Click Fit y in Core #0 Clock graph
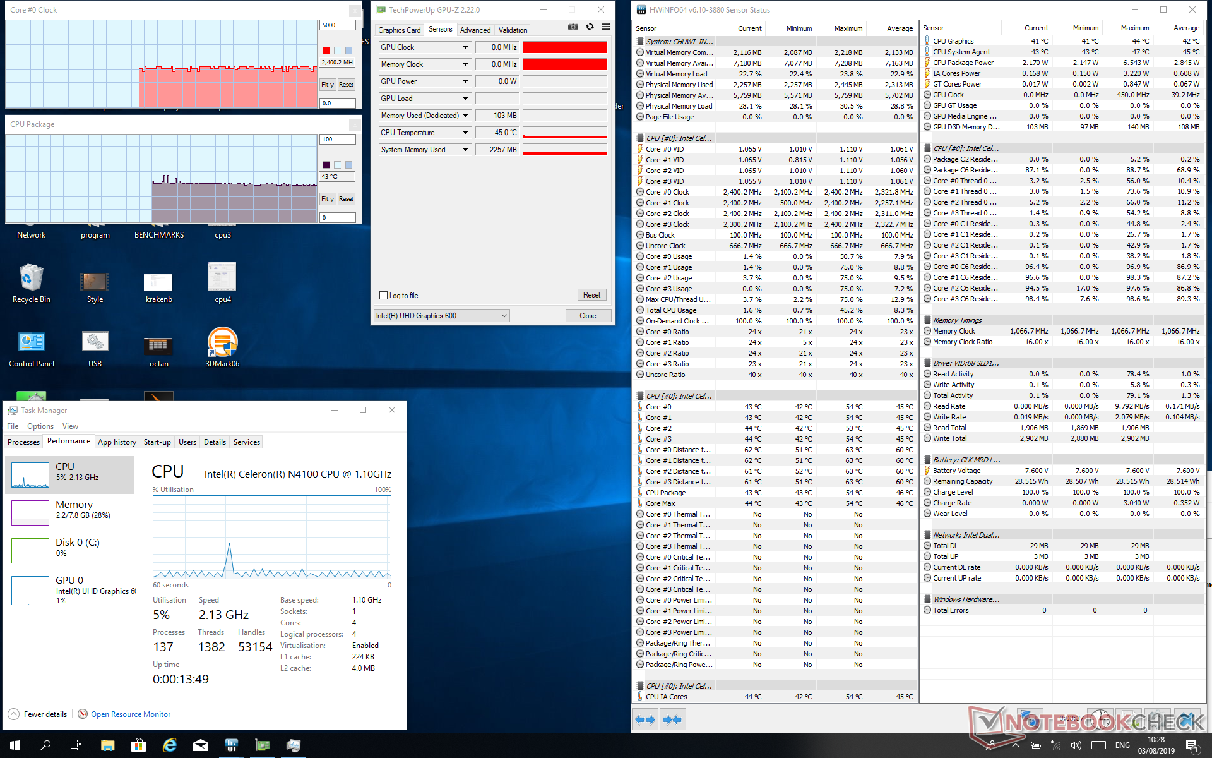Viewport: 1212px width, 758px height. [x=327, y=85]
